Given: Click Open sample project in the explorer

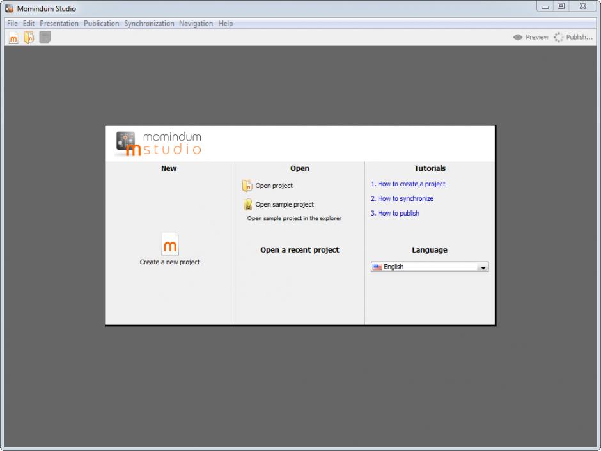Looking at the screenshot, I should [x=294, y=218].
